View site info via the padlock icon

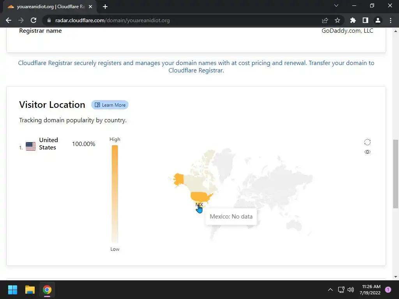coord(49,20)
